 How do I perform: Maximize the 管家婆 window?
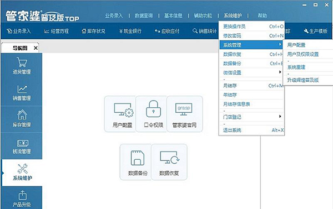pos(316,4)
